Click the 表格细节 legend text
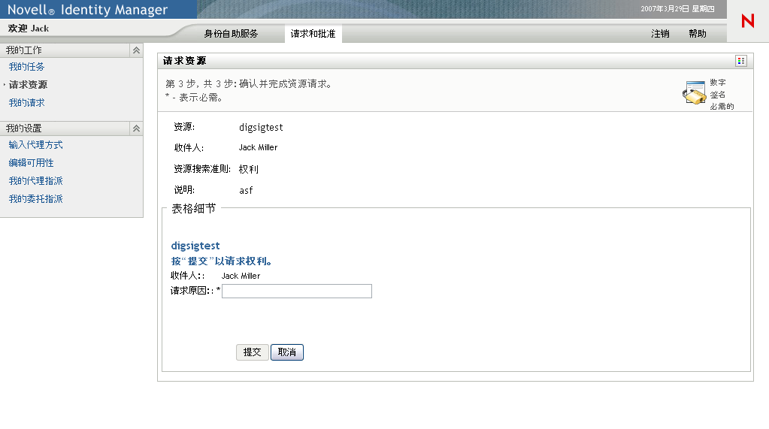 193,208
